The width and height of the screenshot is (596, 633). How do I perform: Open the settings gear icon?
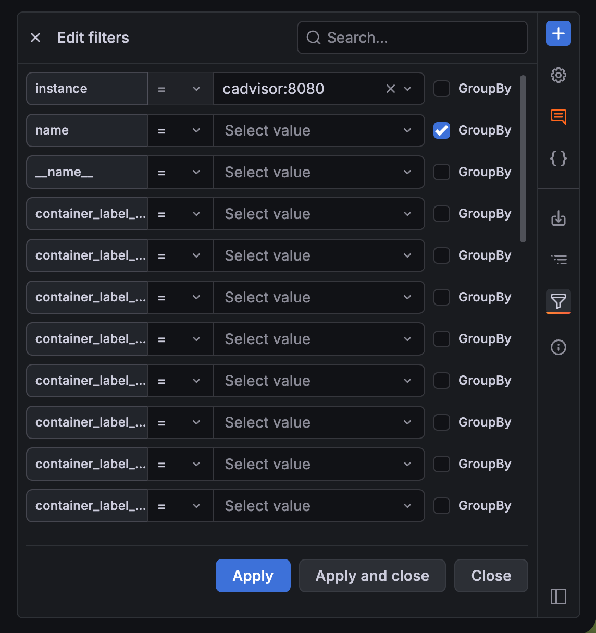tap(558, 75)
